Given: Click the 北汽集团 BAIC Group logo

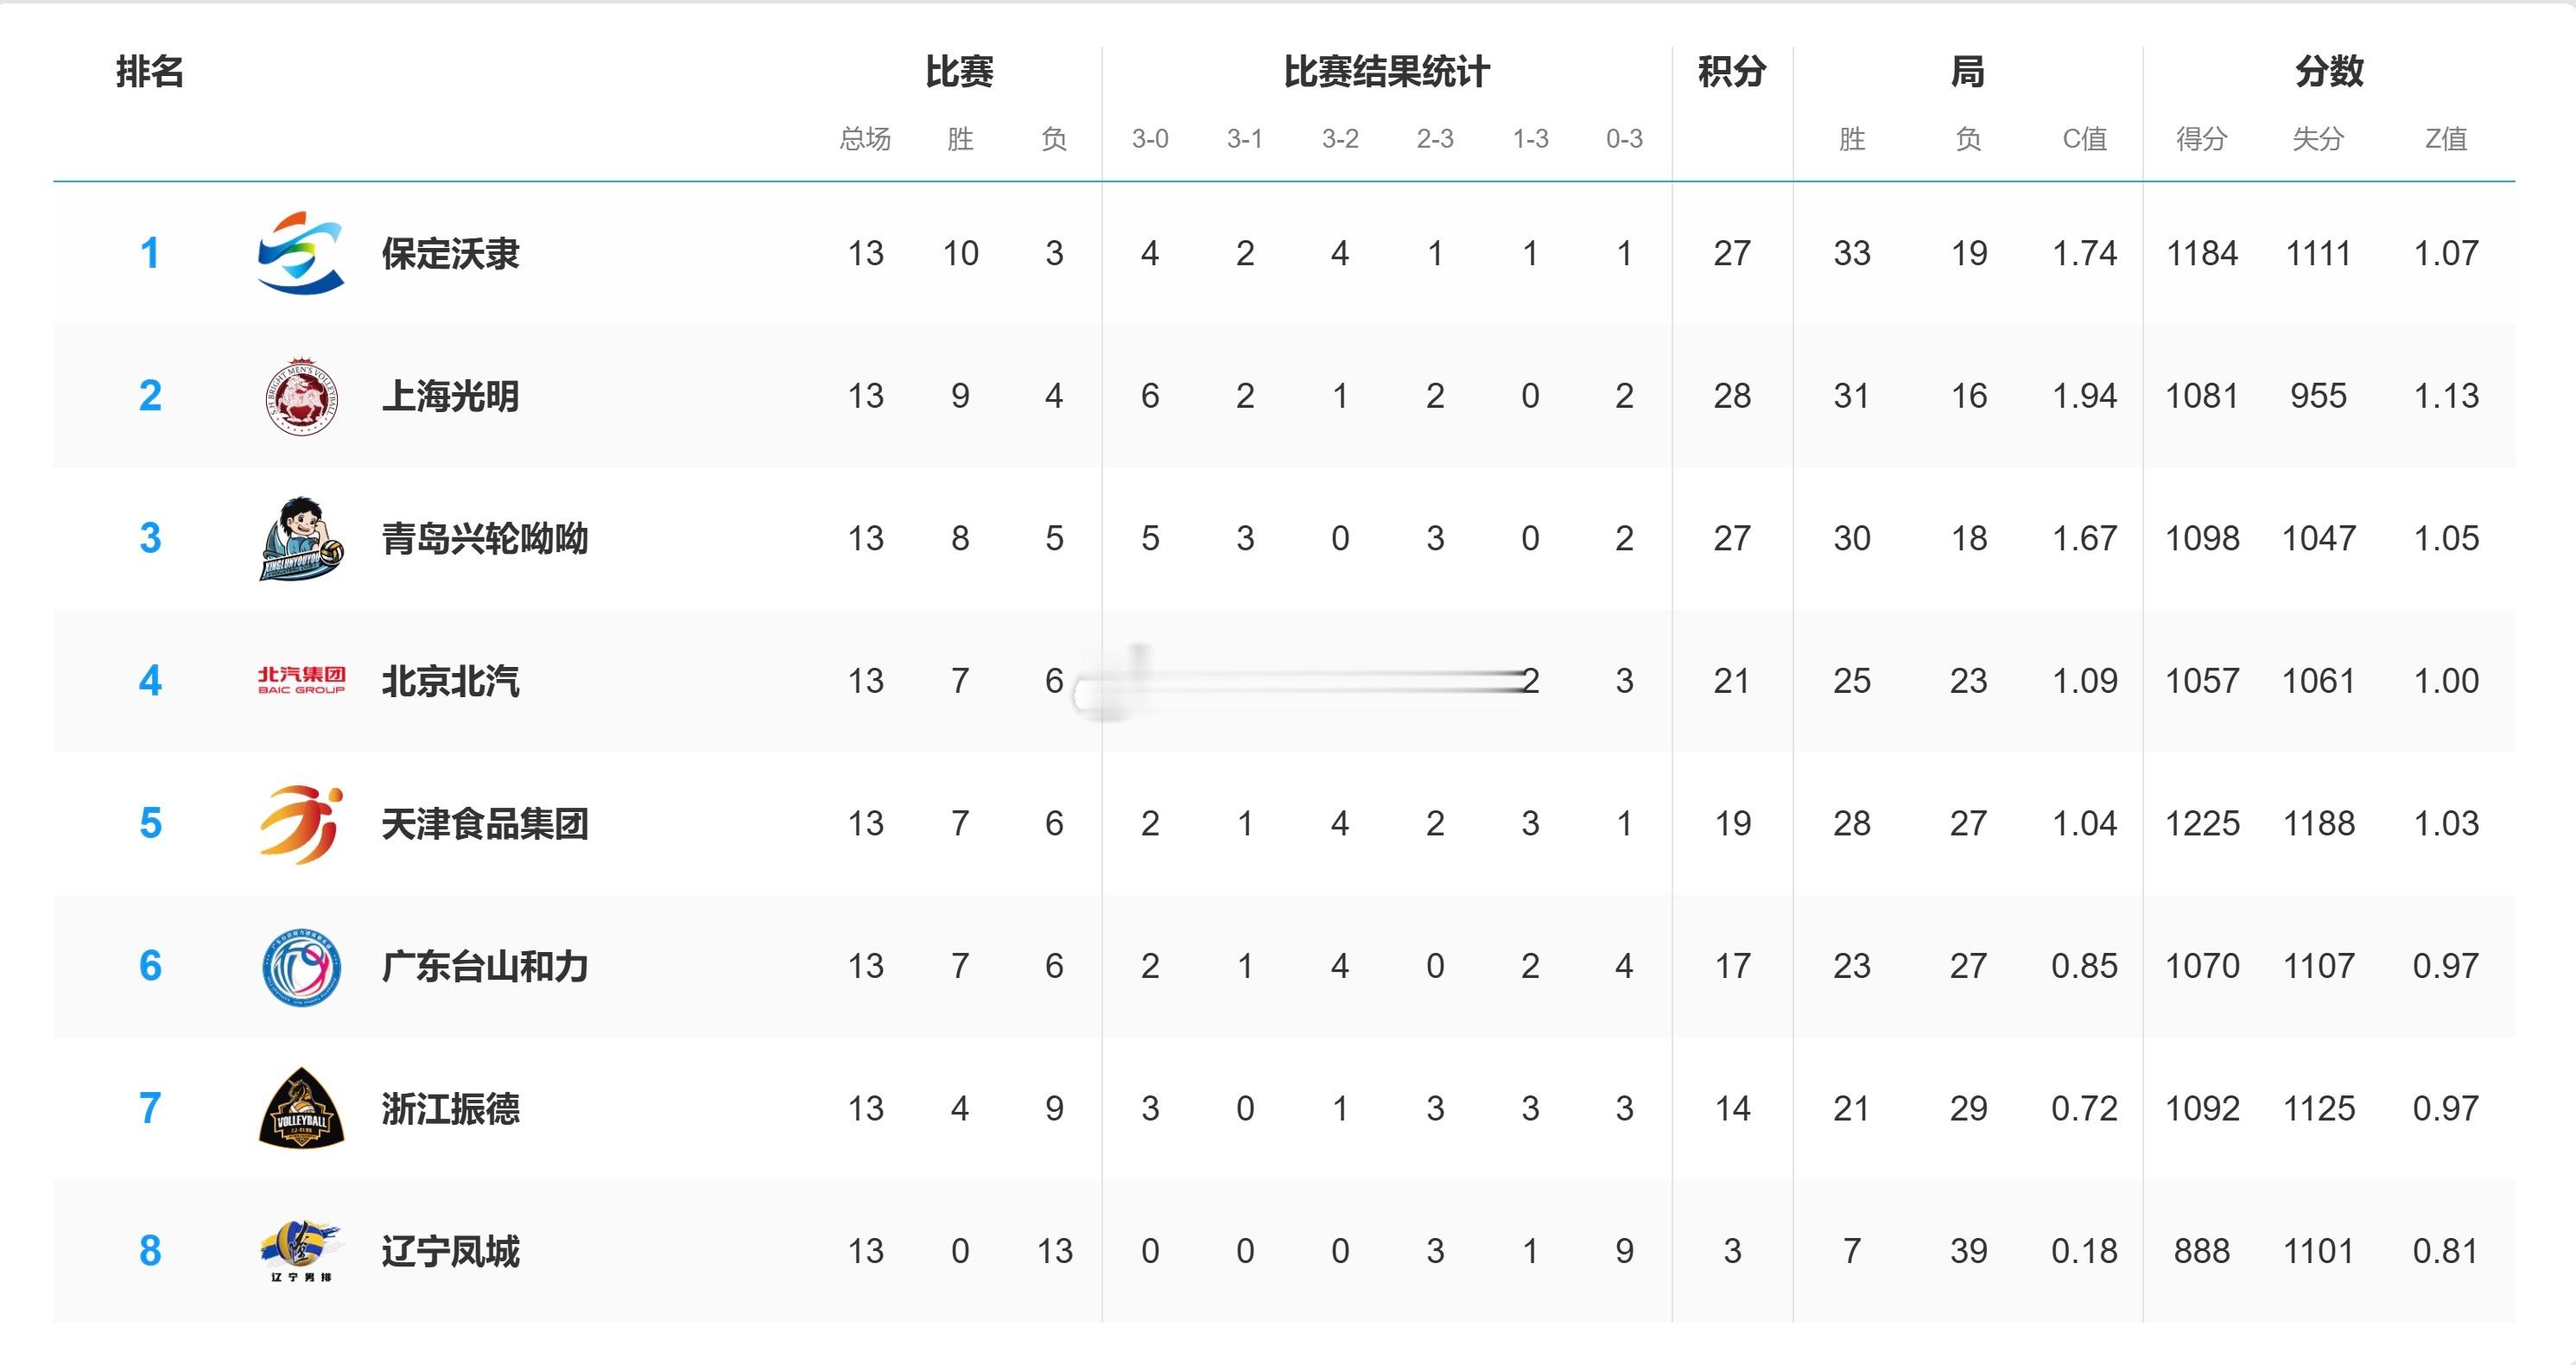Looking at the screenshot, I should (x=301, y=680).
